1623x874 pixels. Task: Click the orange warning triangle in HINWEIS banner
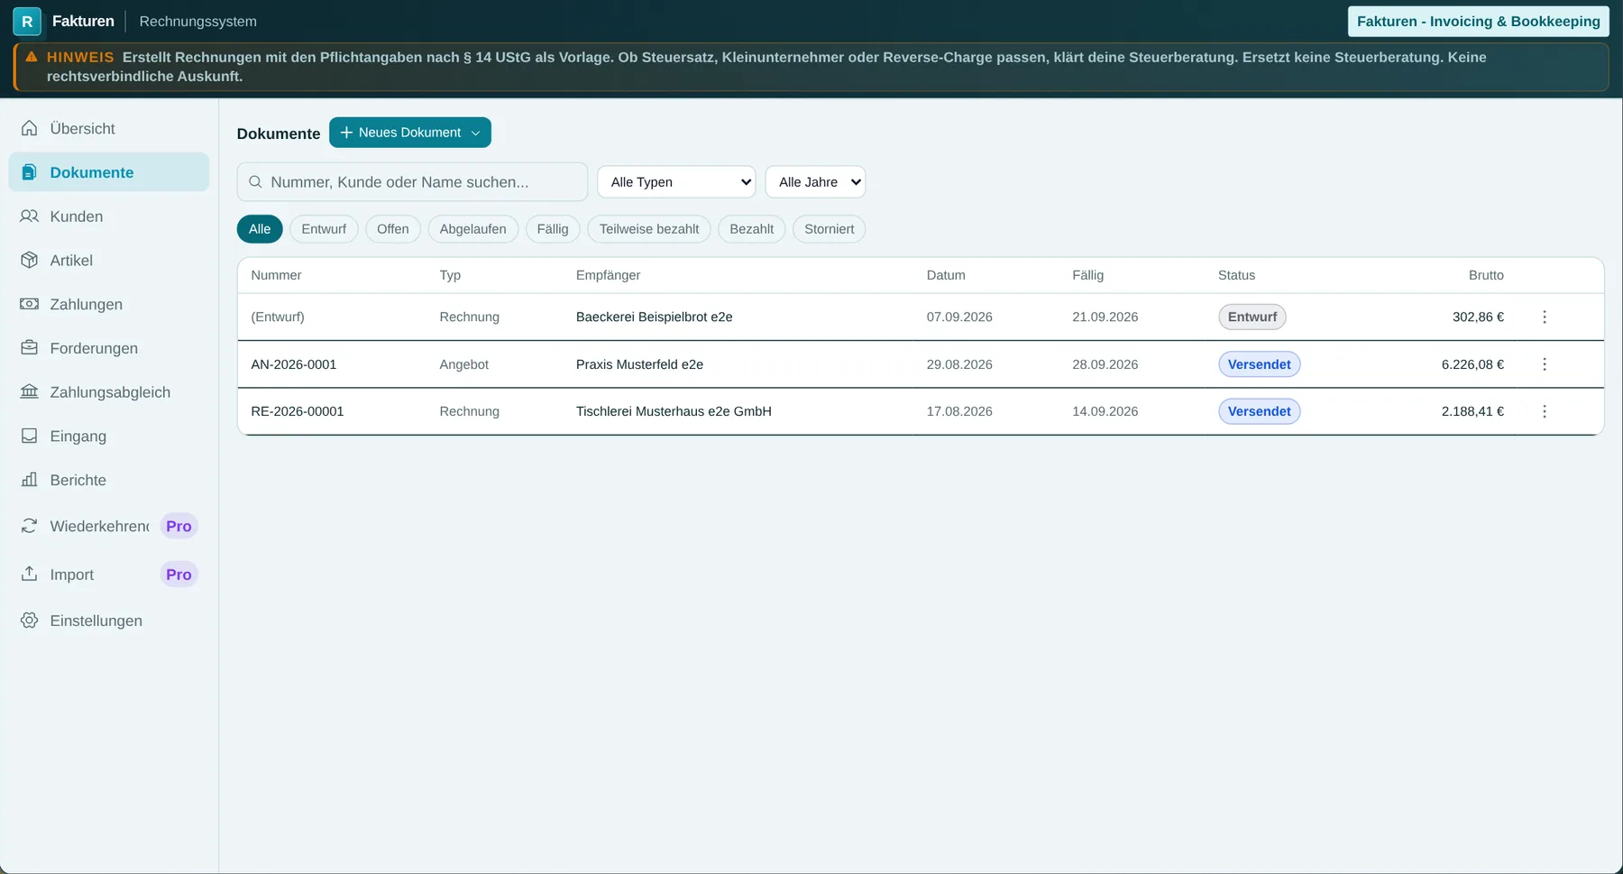click(x=32, y=57)
